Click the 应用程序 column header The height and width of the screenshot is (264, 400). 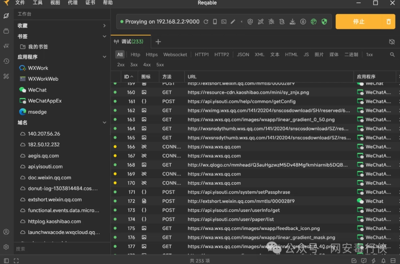point(375,77)
